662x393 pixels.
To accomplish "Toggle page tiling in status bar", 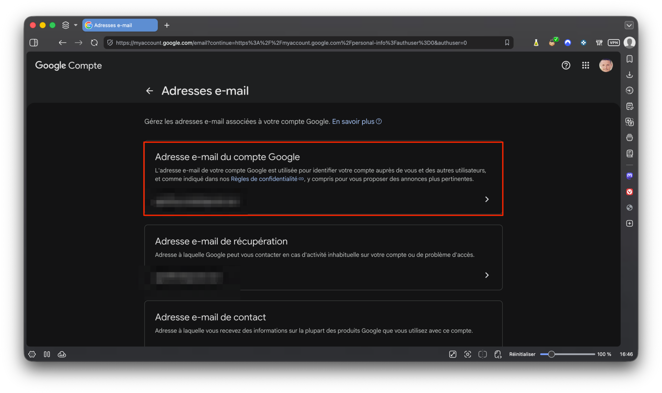I will coord(482,354).
